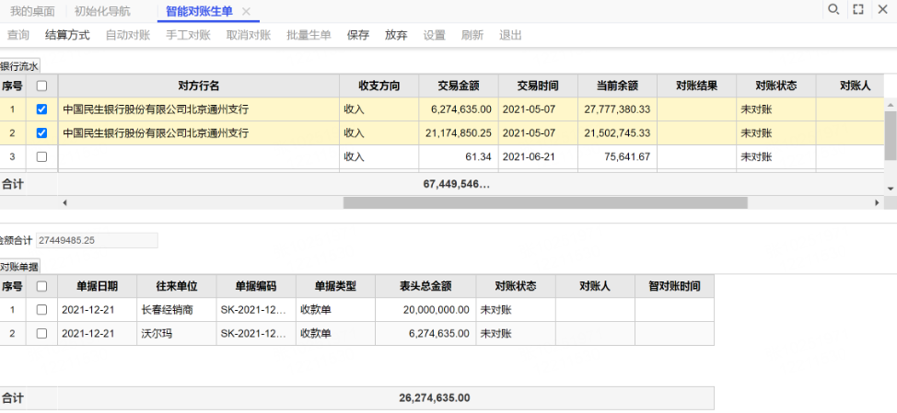The height and width of the screenshot is (413, 897).
Task: Select the 银行流水 section tab
Action: pyautogui.click(x=19, y=66)
